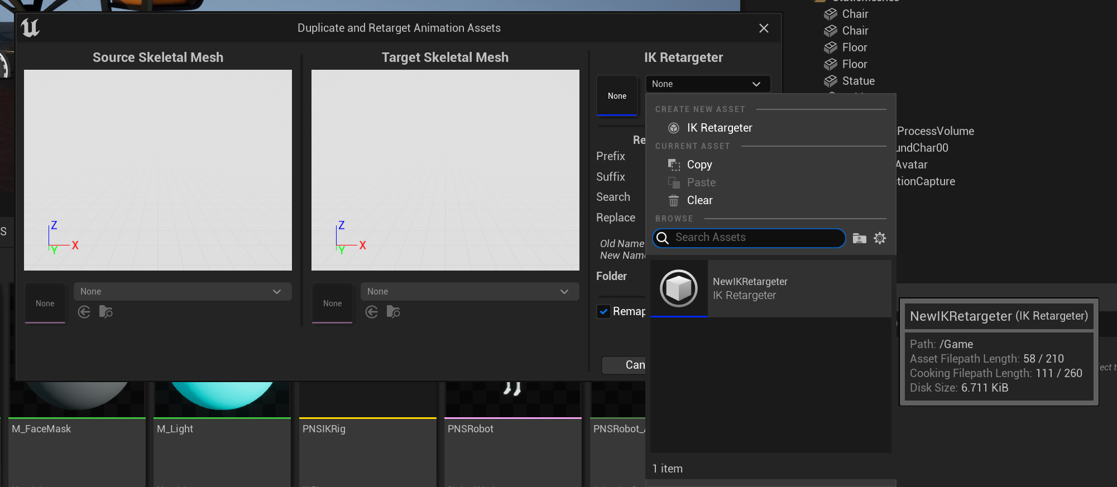Browse to target mesh in Content Browser
Image resolution: width=1117 pixels, height=487 pixels.
[394, 312]
